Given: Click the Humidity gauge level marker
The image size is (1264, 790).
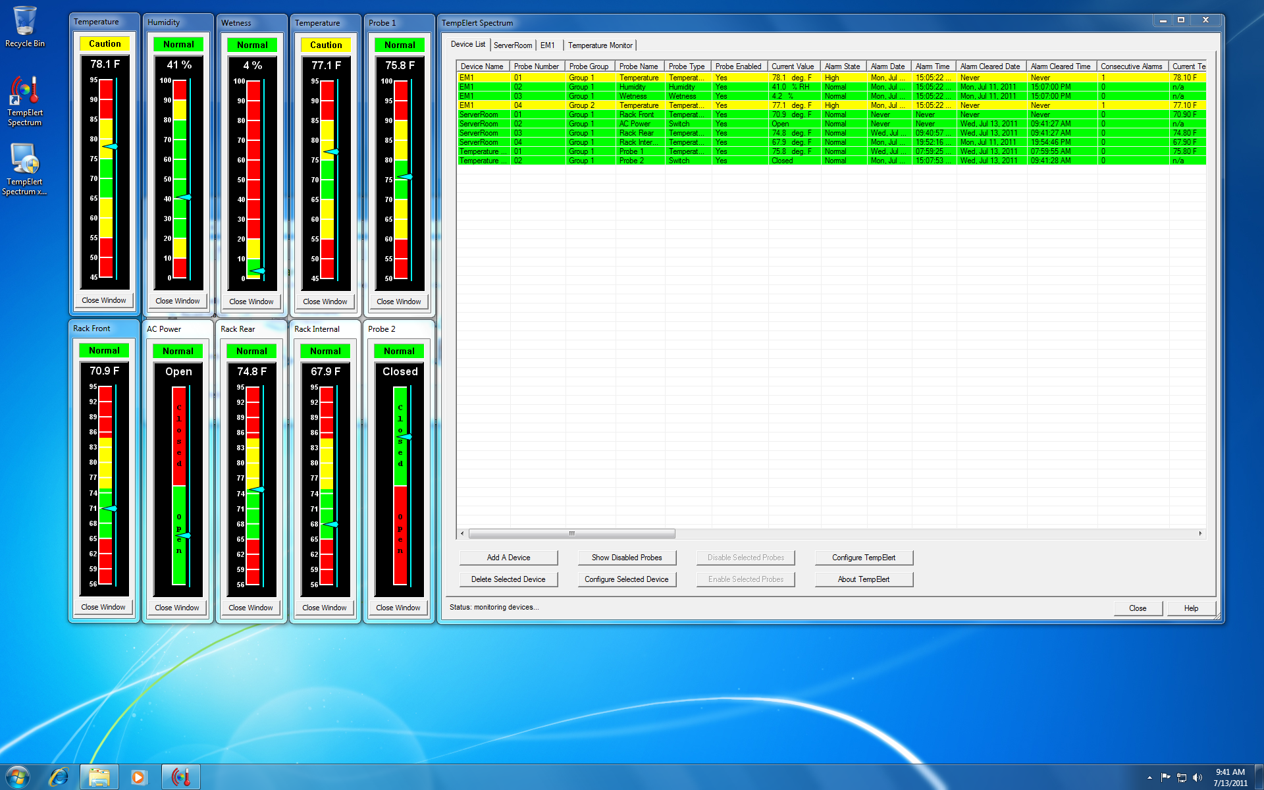Looking at the screenshot, I should pos(183,197).
